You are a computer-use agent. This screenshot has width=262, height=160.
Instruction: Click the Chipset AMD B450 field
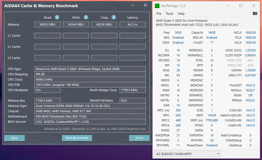(90, 111)
